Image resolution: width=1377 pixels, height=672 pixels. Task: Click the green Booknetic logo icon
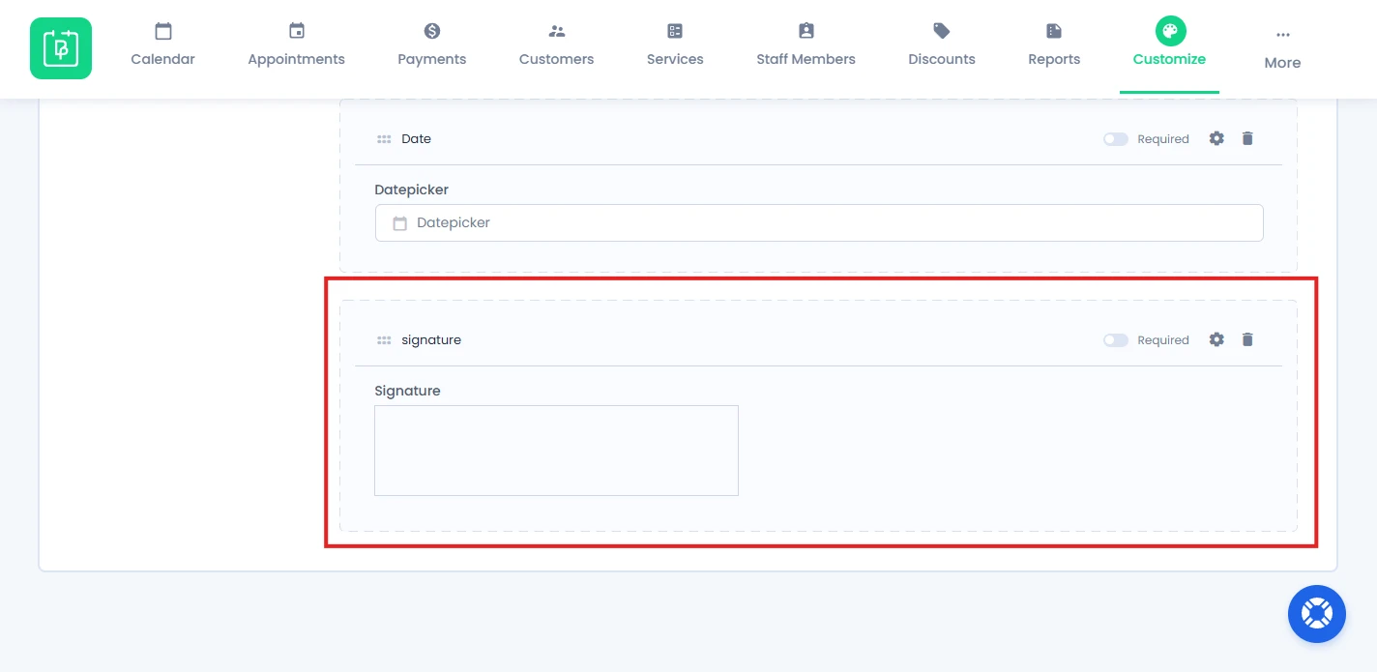[61, 48]
